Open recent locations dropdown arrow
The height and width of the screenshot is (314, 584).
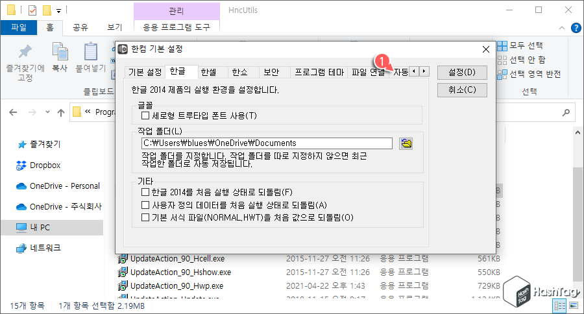tap(47, 112)
